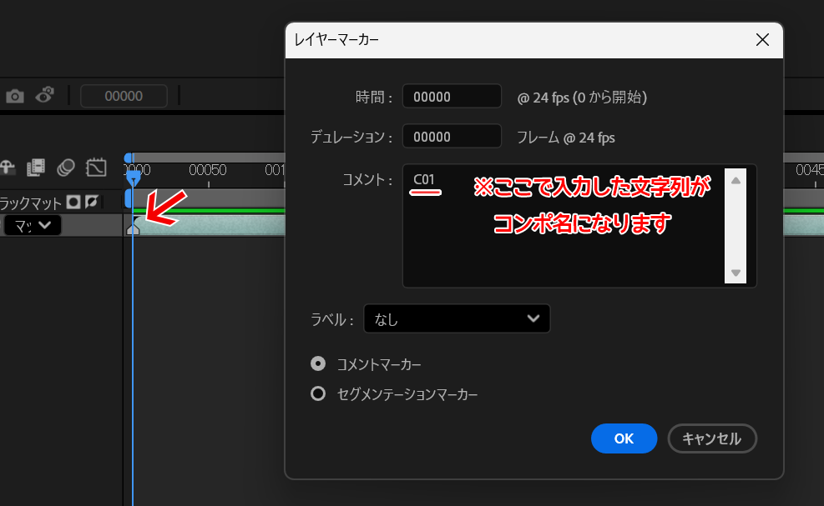Click the comment box scroll up arrow

(x=735, y=180)
